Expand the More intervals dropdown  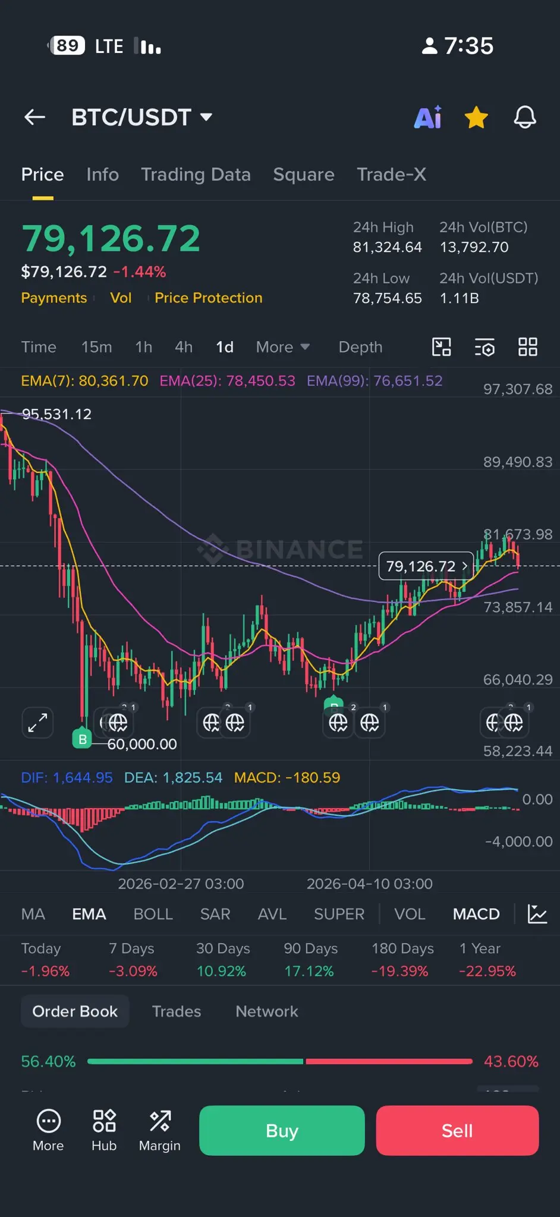tap(283, 347)
